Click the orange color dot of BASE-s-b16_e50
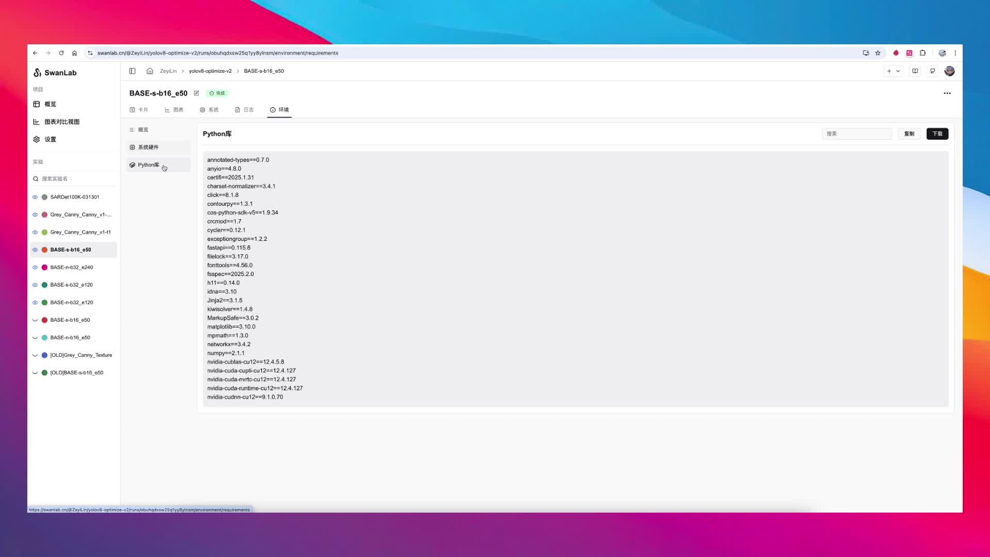Image resolution: width=990 pixels, height=557 pixels. pos(44,249)
